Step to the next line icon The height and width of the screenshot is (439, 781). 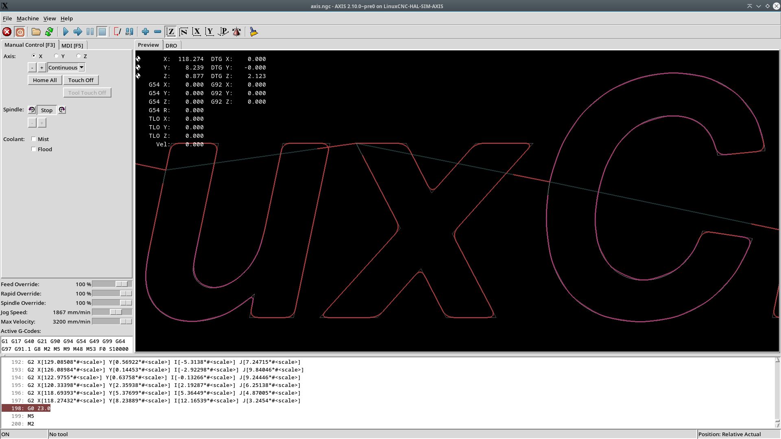(78, 32)
